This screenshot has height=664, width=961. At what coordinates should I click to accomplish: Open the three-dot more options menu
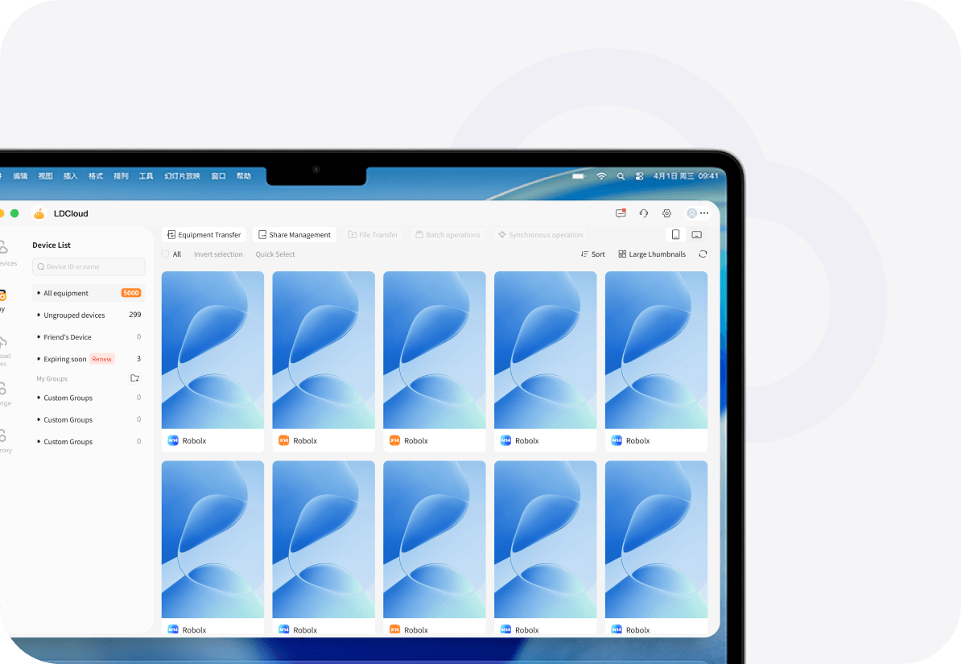[705, 213]
